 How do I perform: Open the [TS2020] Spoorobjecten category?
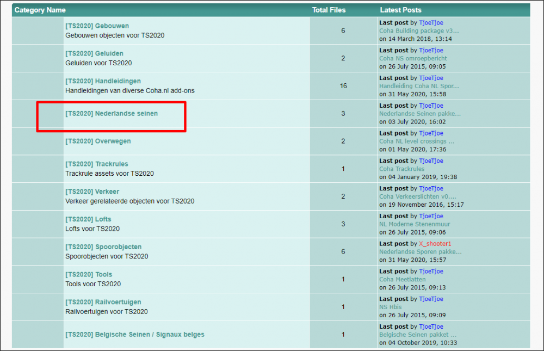pyautogui.click(x=103, y=247)
